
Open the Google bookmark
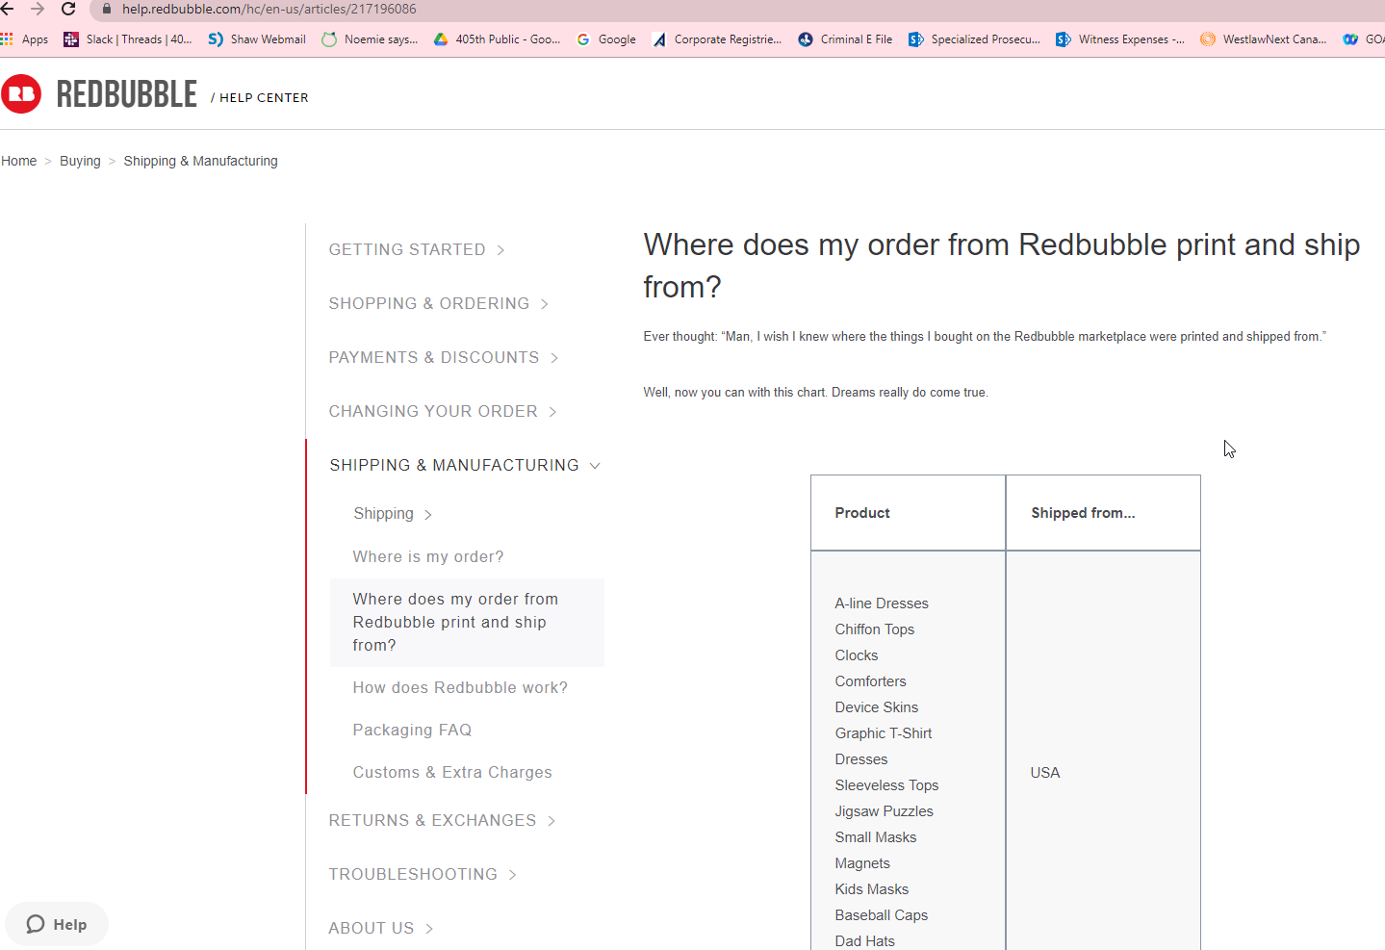(x=606, y=39)
